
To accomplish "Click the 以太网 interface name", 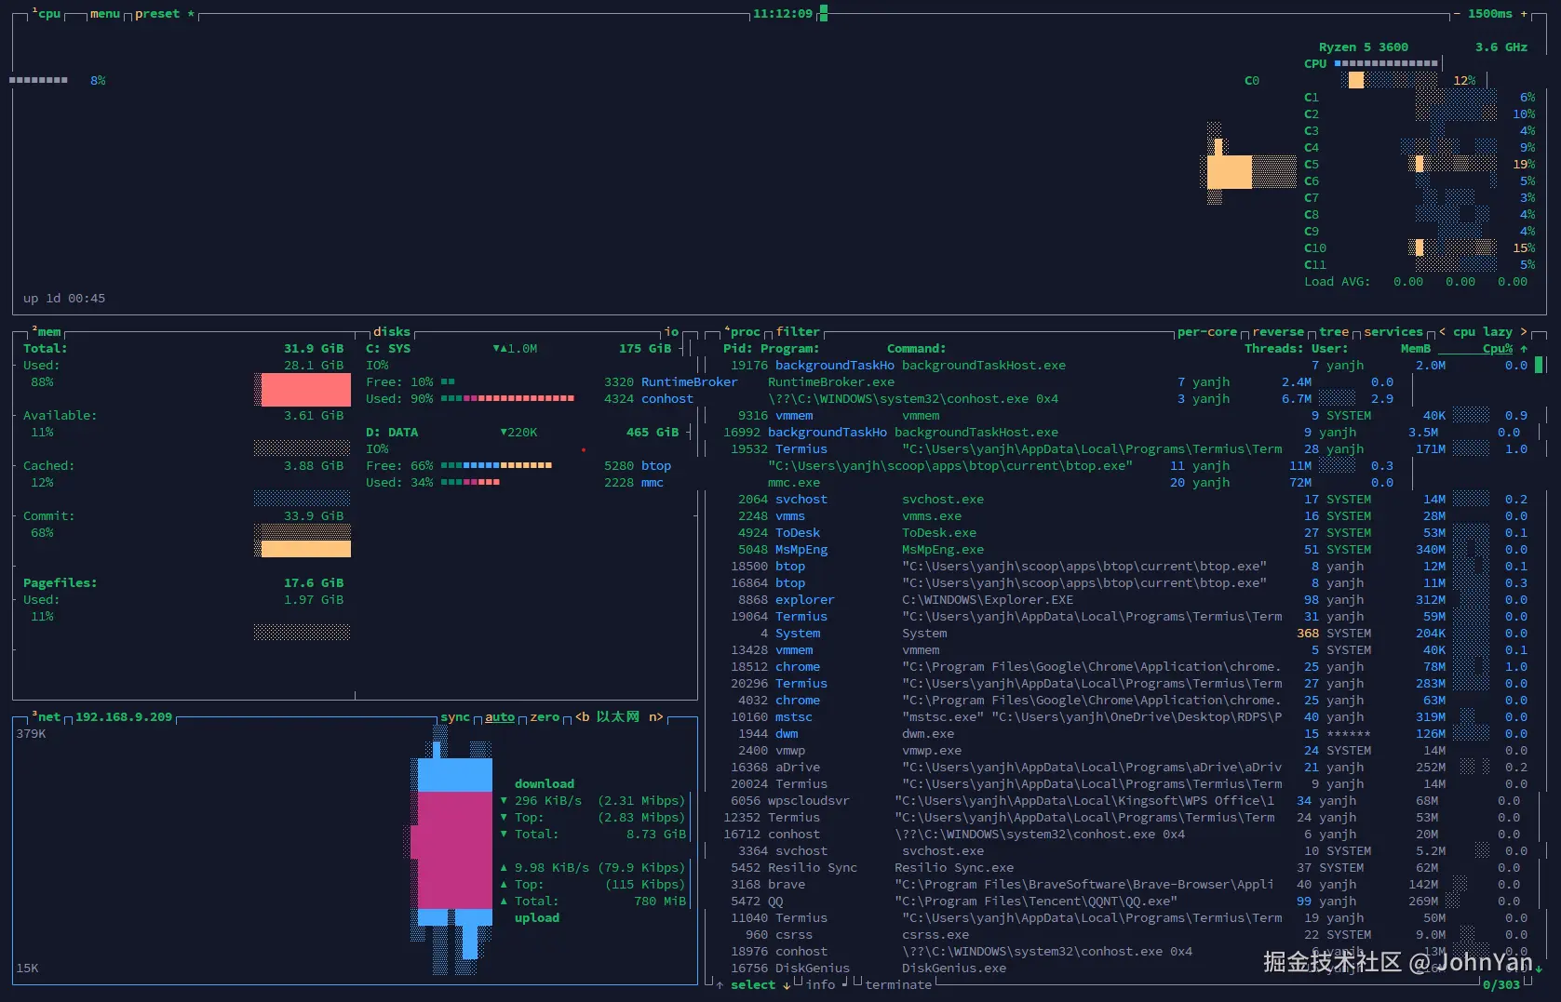I will coord(618,717).
